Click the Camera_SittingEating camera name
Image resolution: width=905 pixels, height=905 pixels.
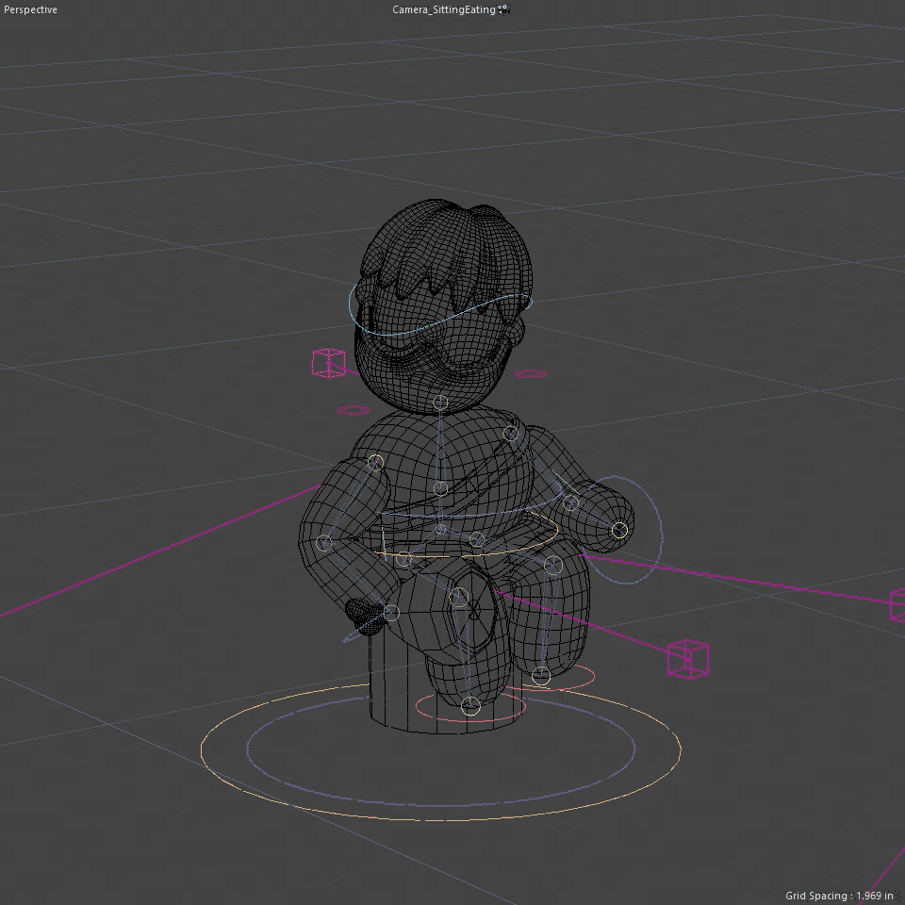443,9
